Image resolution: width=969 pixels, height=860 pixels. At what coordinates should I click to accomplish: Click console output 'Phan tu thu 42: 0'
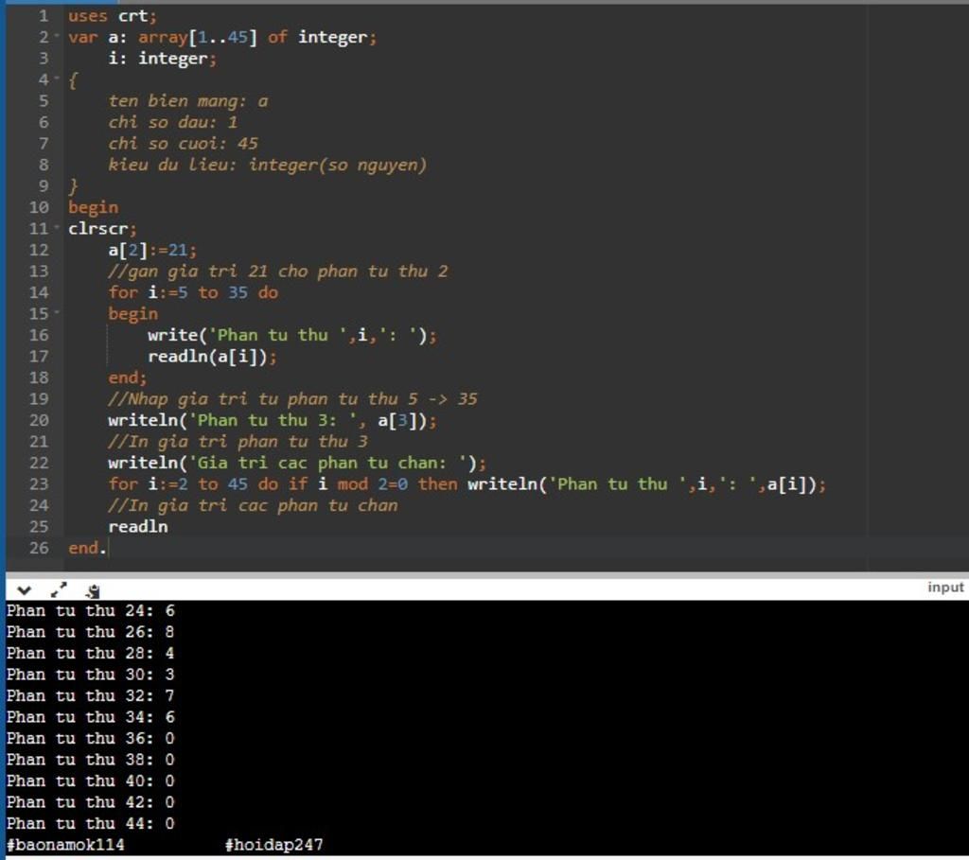pyautogui.click(x=91, y=802)
